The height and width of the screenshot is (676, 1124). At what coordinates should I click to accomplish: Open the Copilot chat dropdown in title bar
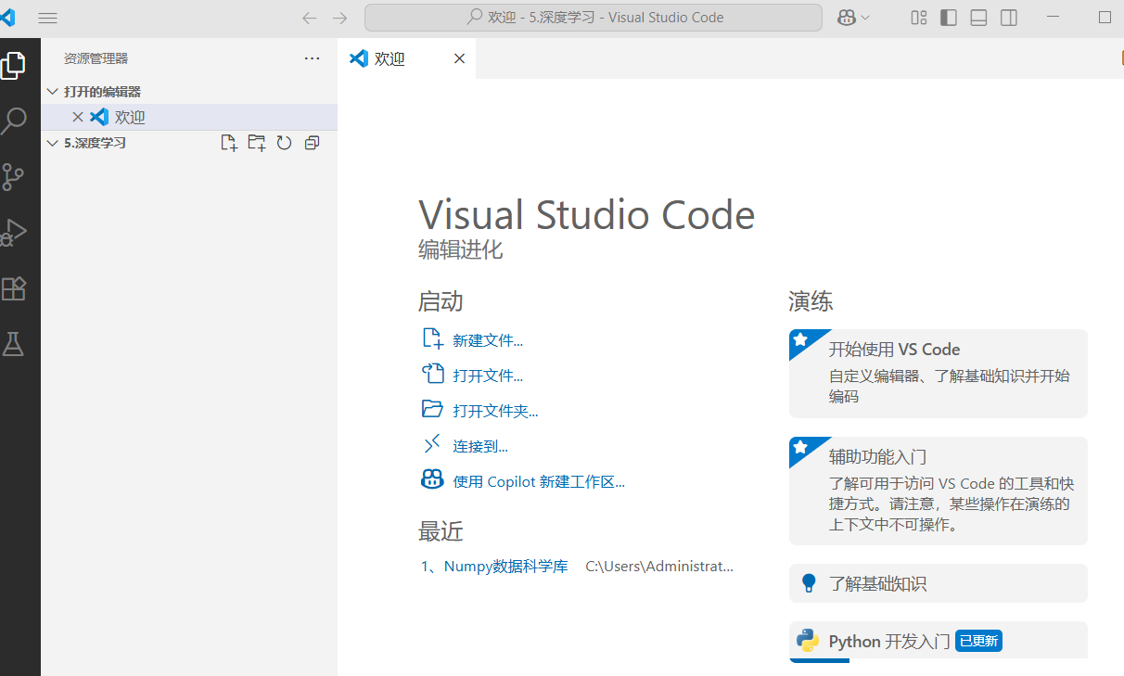pyautogui.click(x=853, y=18)
